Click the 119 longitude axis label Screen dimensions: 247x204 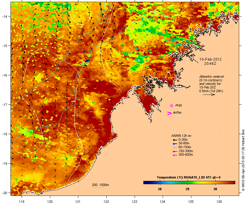(x=22, y=202)
